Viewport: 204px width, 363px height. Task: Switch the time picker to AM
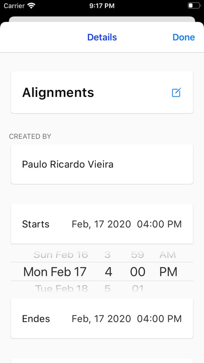168,255
